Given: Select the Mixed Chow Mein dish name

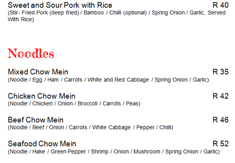Looking at the screenshot, I should [x=38, y=72].
